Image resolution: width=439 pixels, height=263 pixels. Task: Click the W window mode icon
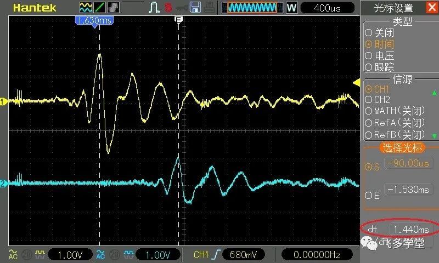click(x=291, y=8)
